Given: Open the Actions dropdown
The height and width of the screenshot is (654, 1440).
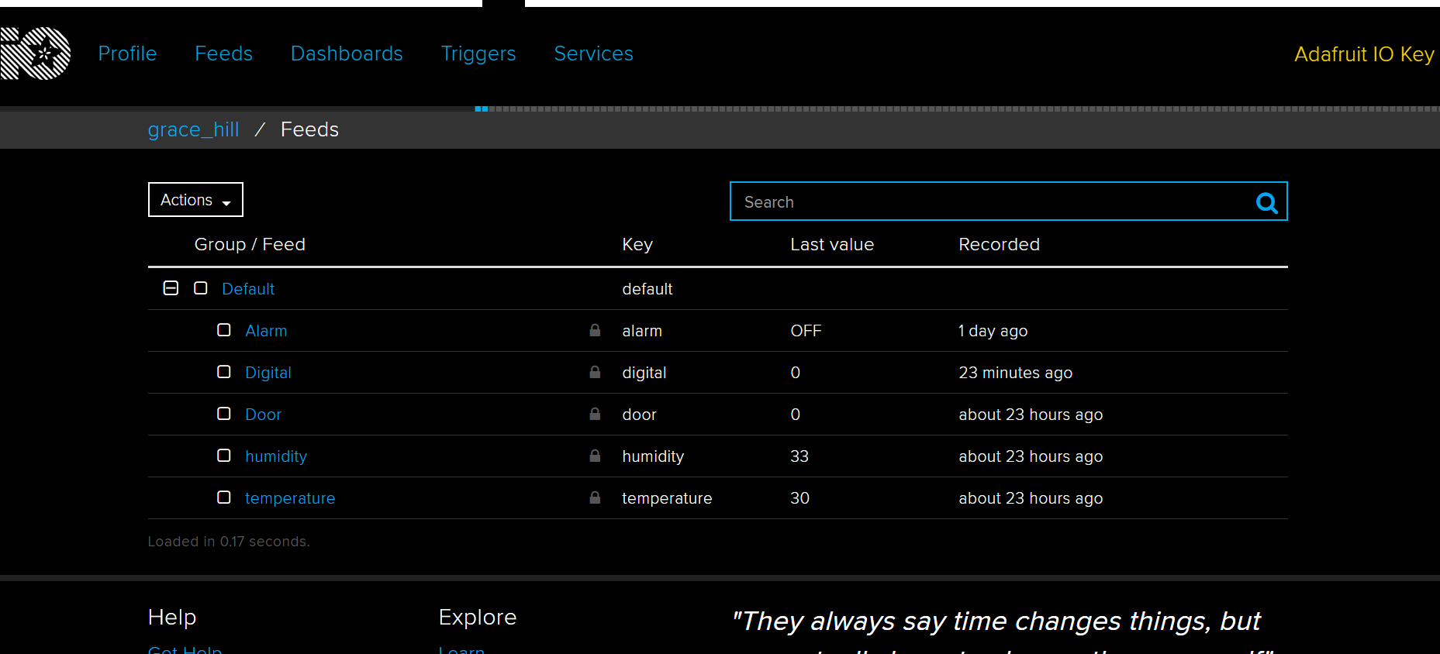Looking at the screenshot, I should 195,200.
